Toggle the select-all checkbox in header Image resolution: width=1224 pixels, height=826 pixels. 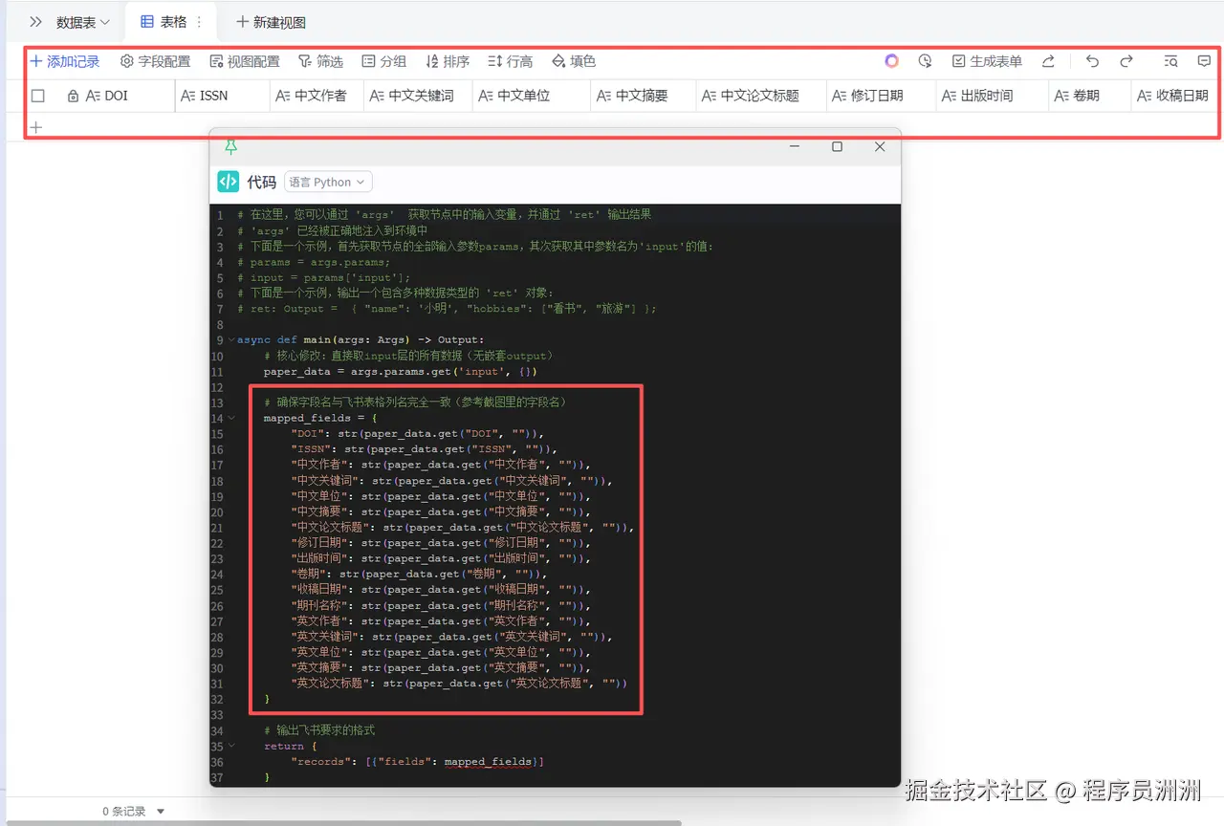[38, 96]
